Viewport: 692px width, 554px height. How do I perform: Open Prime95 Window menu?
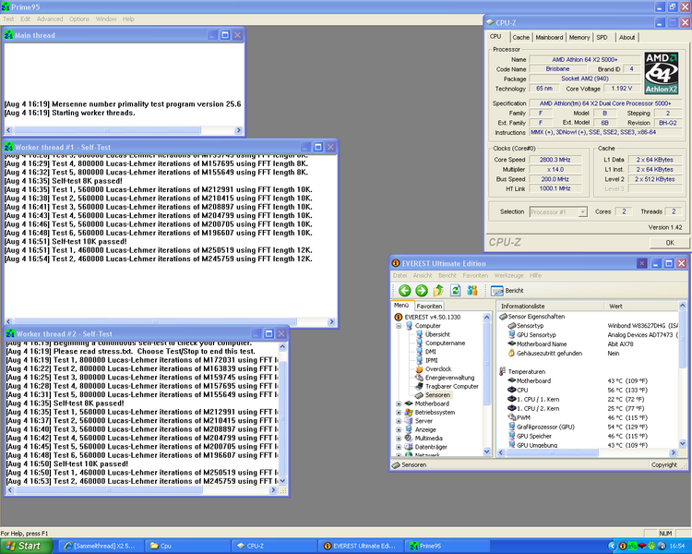click(x=106, y=19)
